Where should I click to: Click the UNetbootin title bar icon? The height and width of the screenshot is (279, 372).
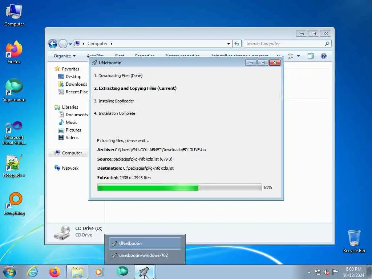(x=94, y=62)
